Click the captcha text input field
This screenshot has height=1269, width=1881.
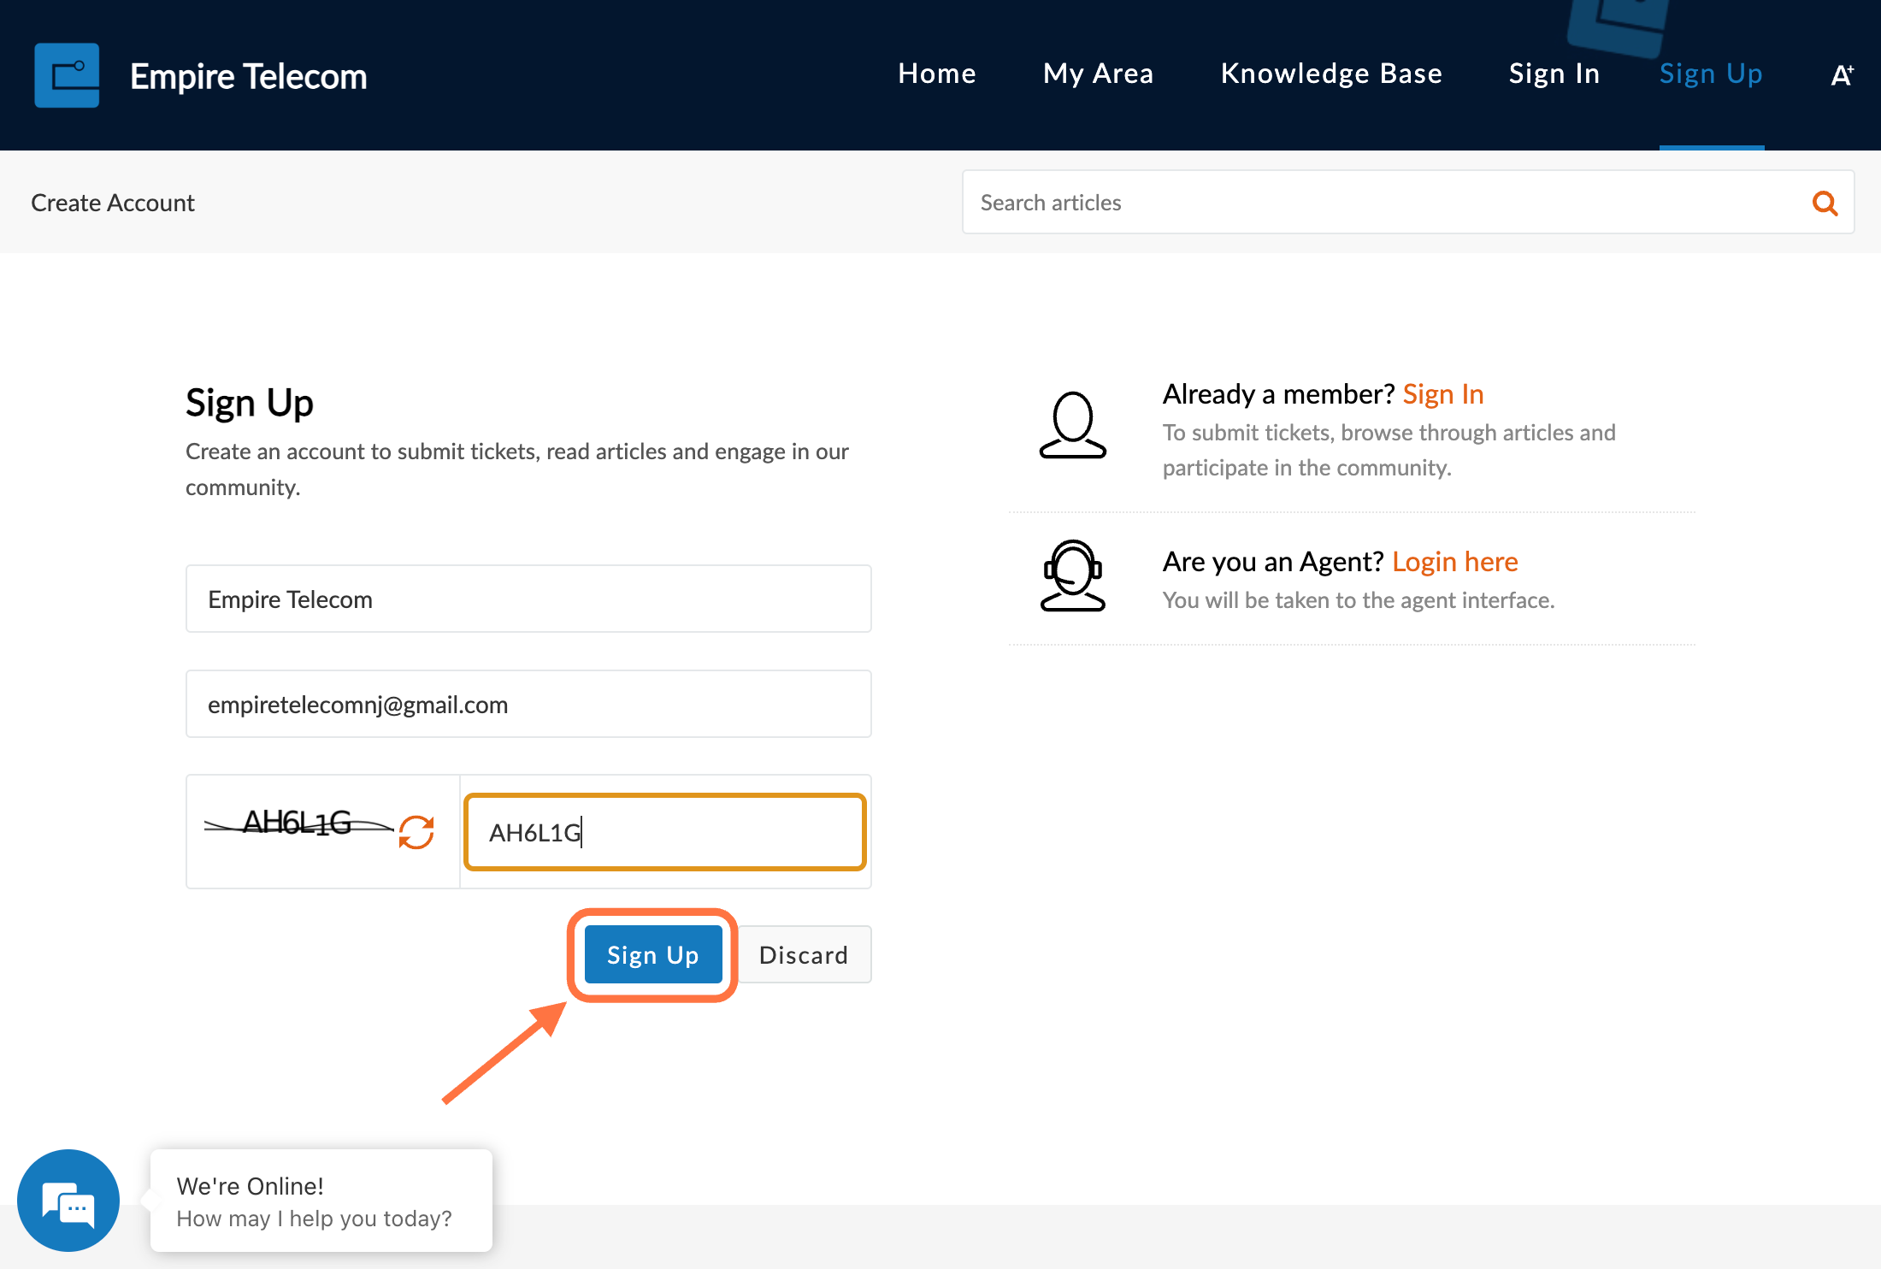tap(665, 832)
